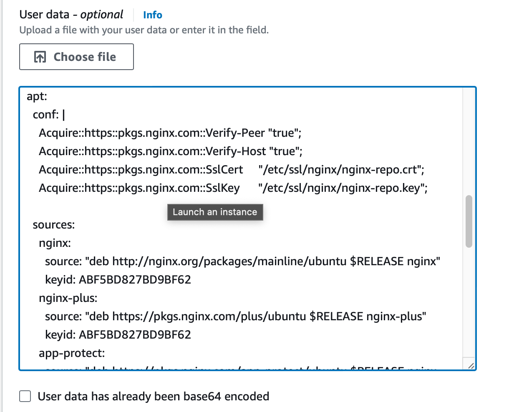
Task: Click the "app-protect:" entry line
Action: pyautogui.click(x=72, y=353)
